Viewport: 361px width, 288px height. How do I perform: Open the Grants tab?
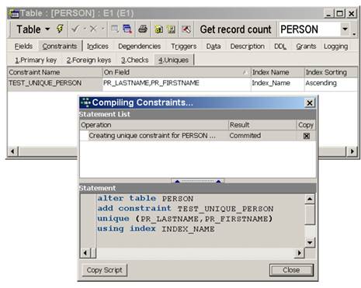(x=306, y=47)
